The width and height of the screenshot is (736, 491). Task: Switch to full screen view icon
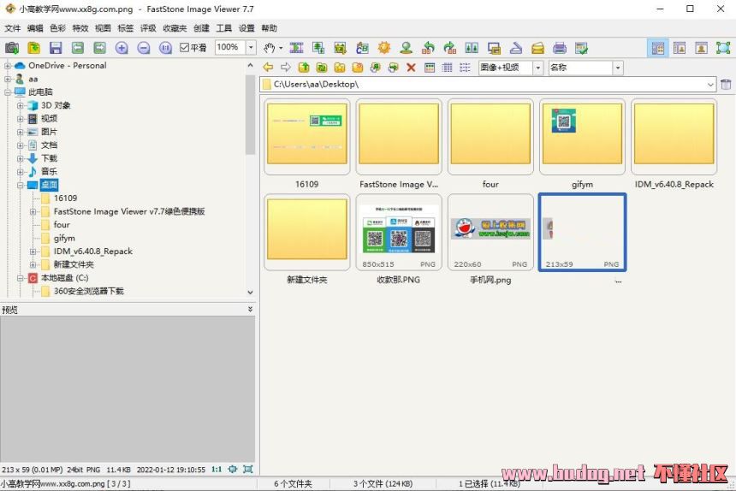pyautogui.click(x=723, y=48)
